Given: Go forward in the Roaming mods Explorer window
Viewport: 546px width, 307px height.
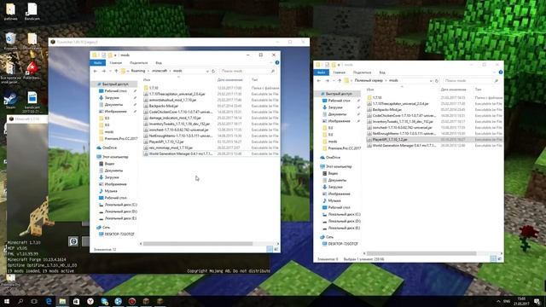Looking at the screenshot, I should 103,71.
